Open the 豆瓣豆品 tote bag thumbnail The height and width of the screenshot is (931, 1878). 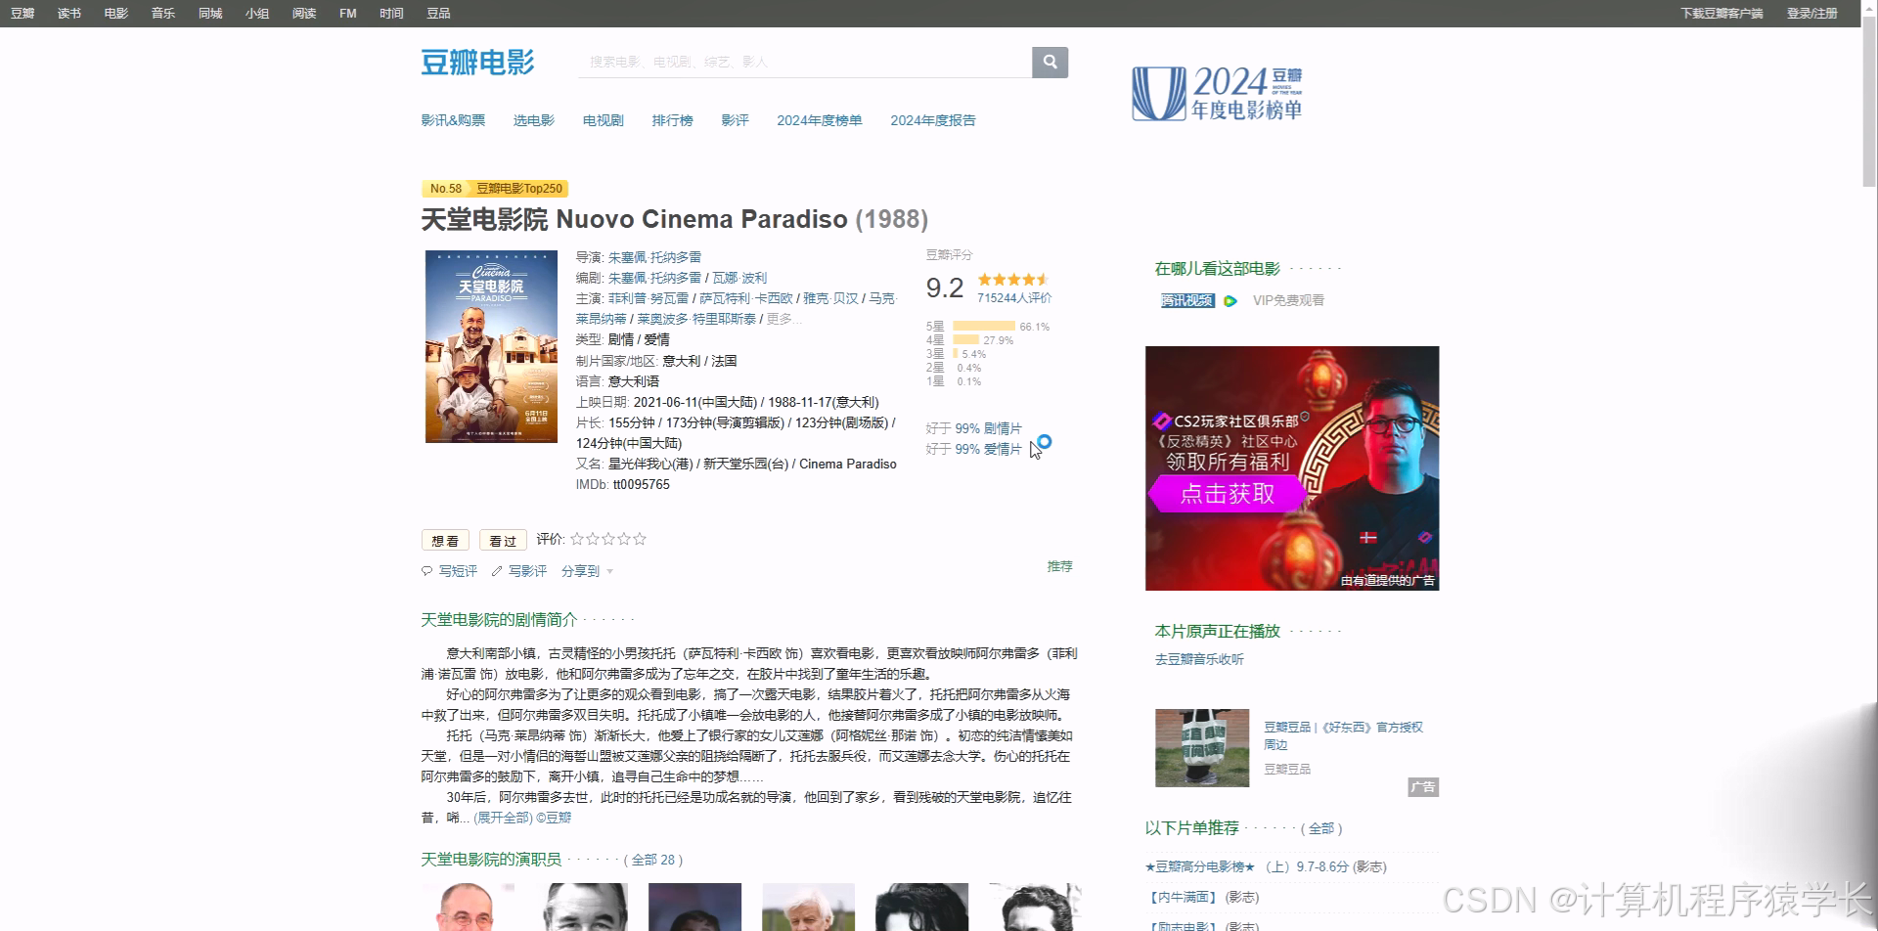1202,748
